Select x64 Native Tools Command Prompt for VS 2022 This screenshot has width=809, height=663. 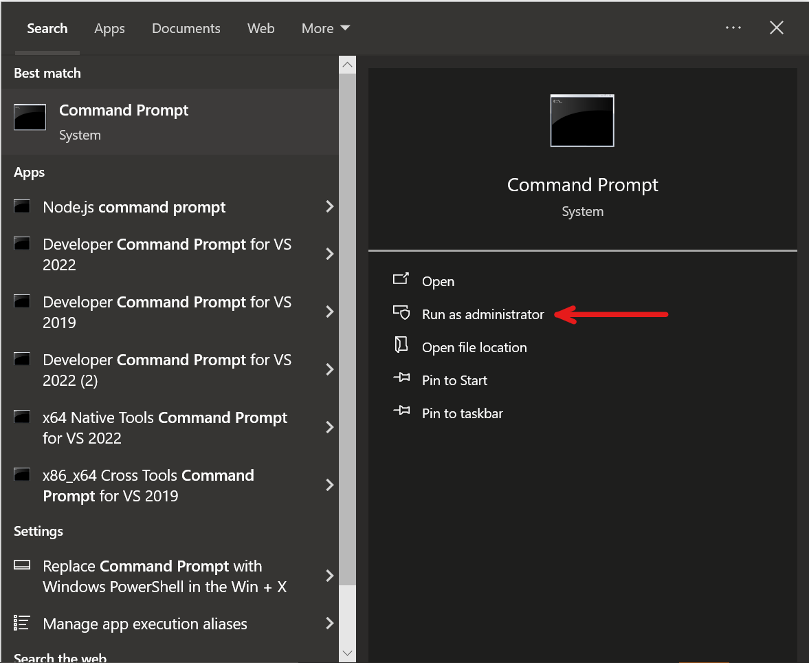pos(170,428)
